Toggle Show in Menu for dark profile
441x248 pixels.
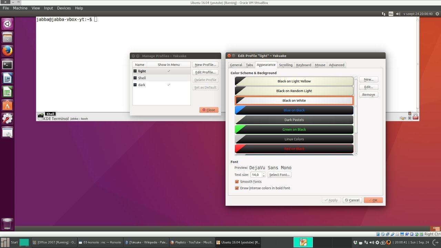(169, 85)
